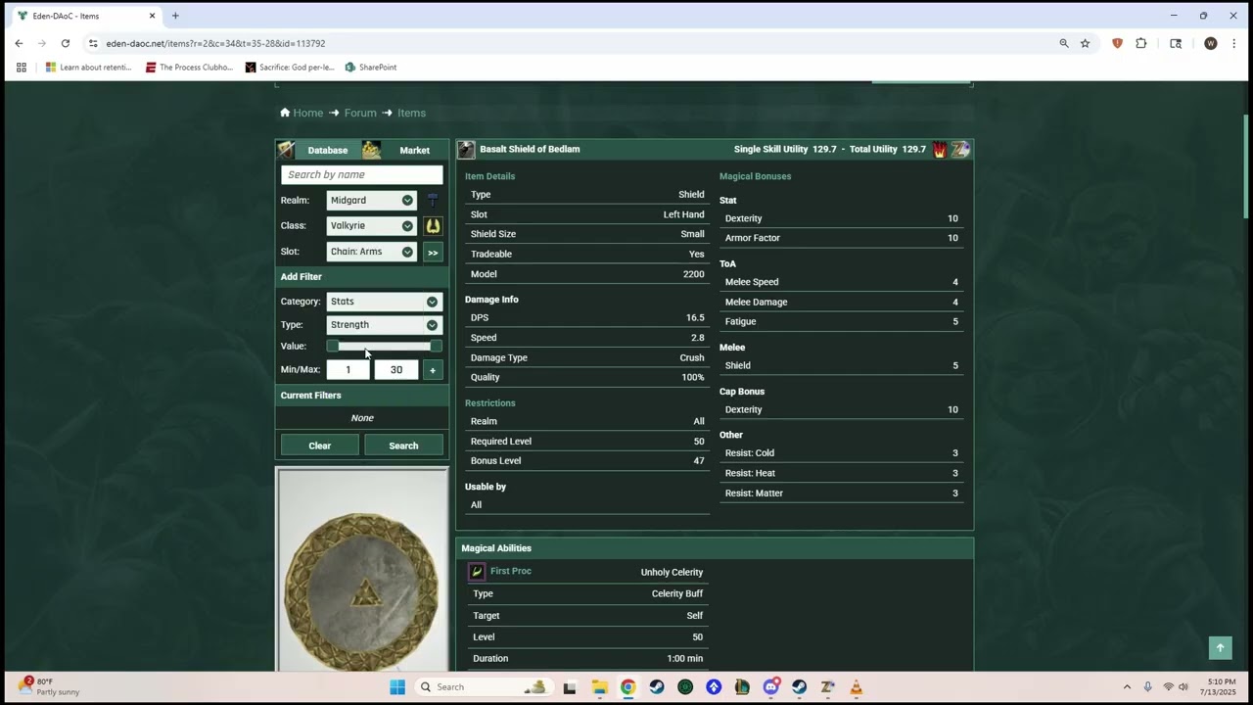This screenshot has height=705, width=1253.
Task: Open the Brave shields icon in toolbar
Action: [x=1117, y=43]
